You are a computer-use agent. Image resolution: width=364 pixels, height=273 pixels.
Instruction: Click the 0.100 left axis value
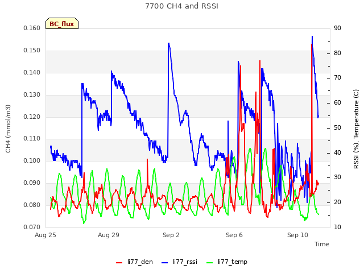pos(32,160)
